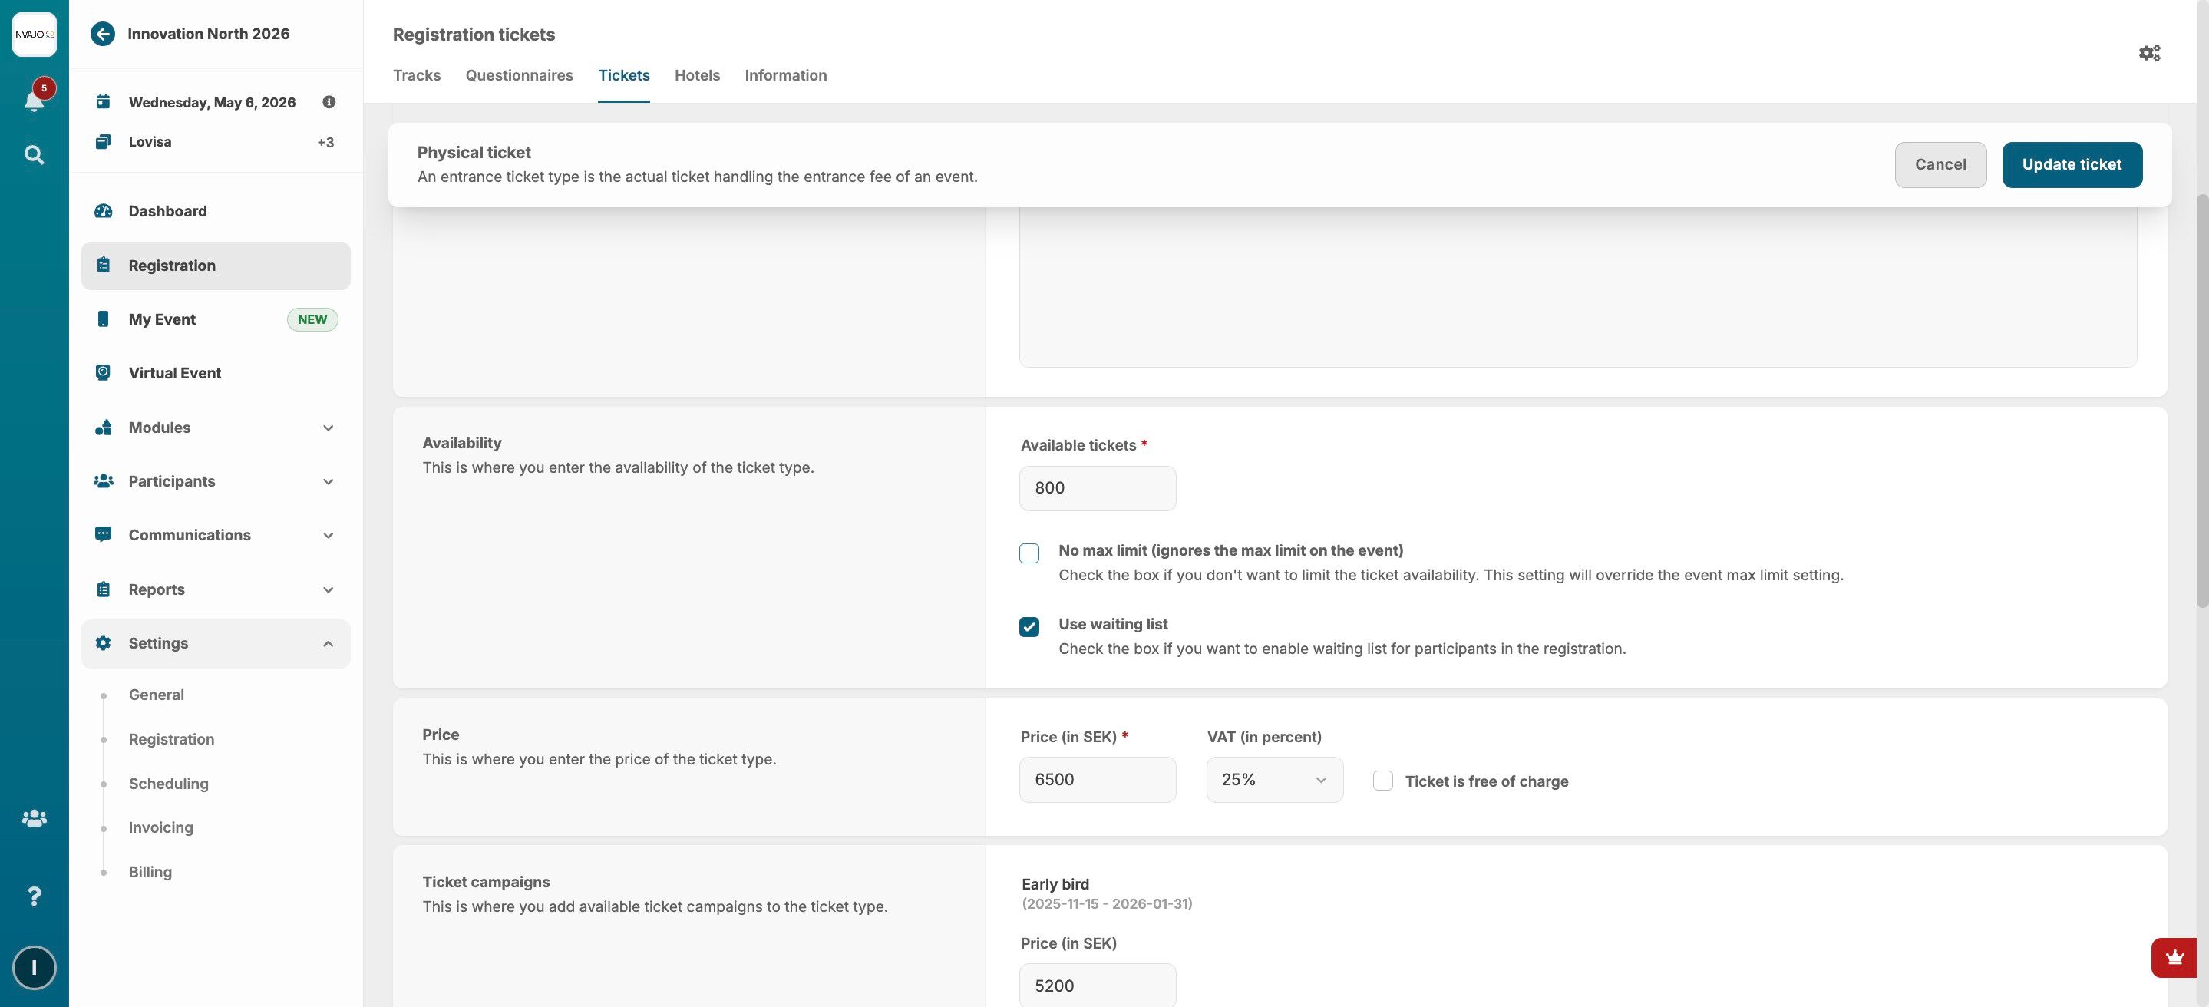Click the Available tickets input field
The image size is (2209, 1007).
click(x=1097, y=488)
